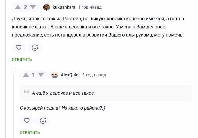The height and width of the screenshot is (138, 198).
Task: Reply to kukushkara's comment via "ответить"
Action: coord(22,59)
